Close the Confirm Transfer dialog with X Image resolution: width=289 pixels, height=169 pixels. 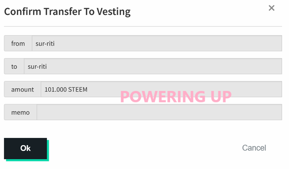(x=271, y=8)
